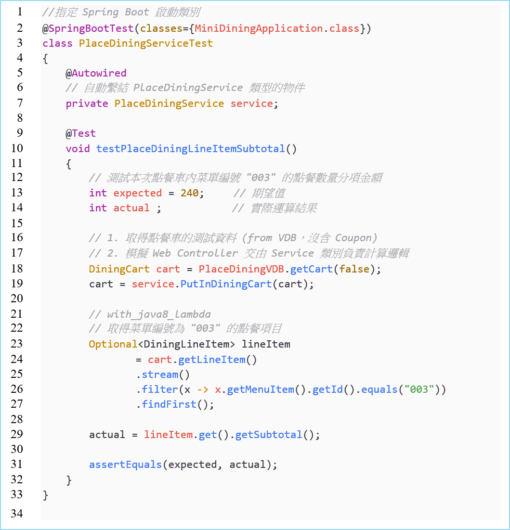Image resolution: width=510 pixels, height=530 pixels.
Task: Click the getId method call
Action: [x=327, y=389]
